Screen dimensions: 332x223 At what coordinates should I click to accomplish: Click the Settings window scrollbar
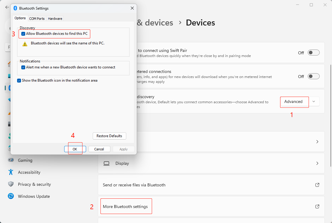pyautogui.click(x=330, y=116)
